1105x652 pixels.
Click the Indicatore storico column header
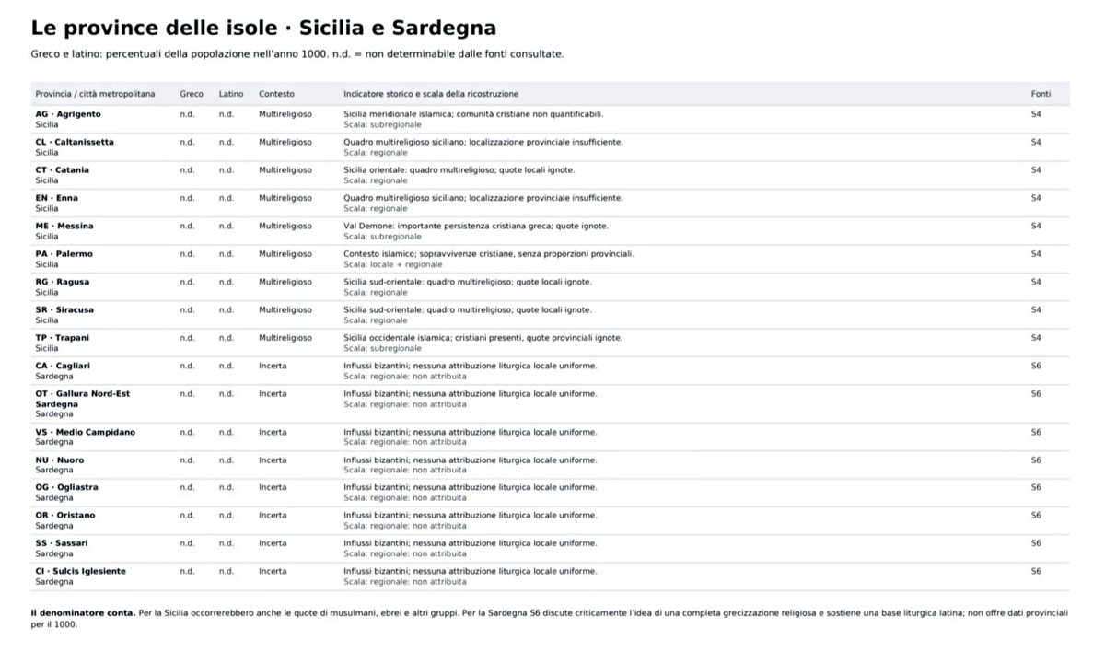[431, 94]
